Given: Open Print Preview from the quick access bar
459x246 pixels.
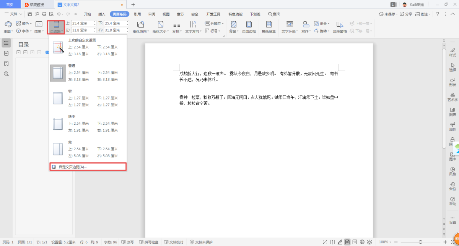Looking at the screenshot, I should point(51,14).
